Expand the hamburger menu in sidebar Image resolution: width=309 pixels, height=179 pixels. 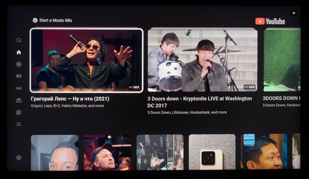click(x=19, y=124)
